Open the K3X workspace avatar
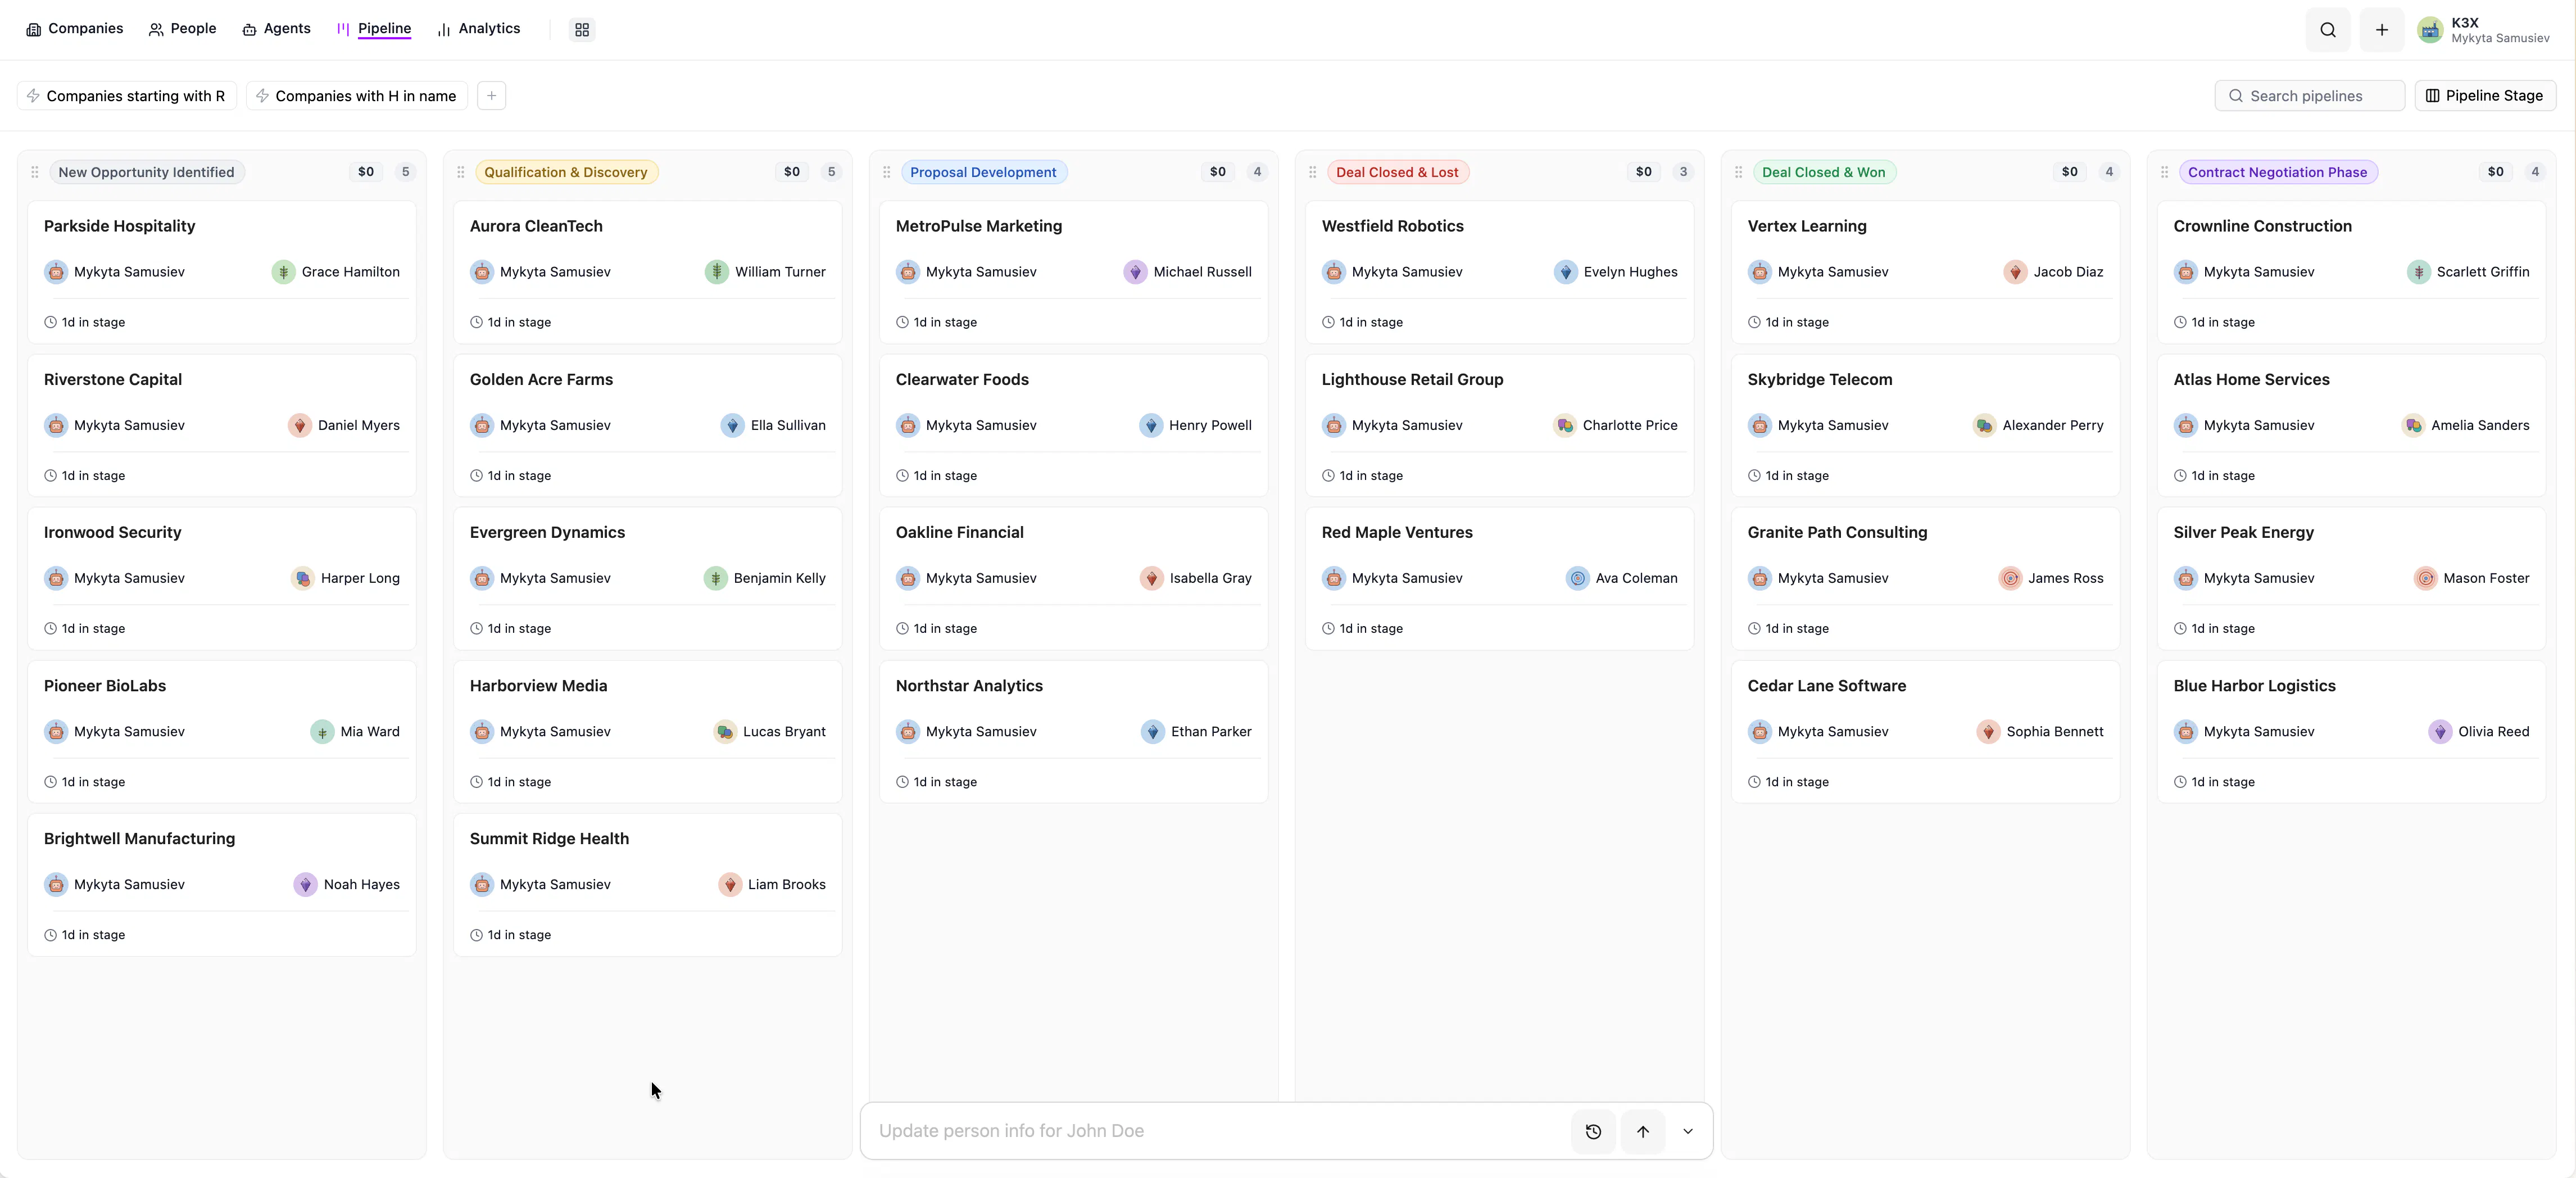 tap(2429, 30)
